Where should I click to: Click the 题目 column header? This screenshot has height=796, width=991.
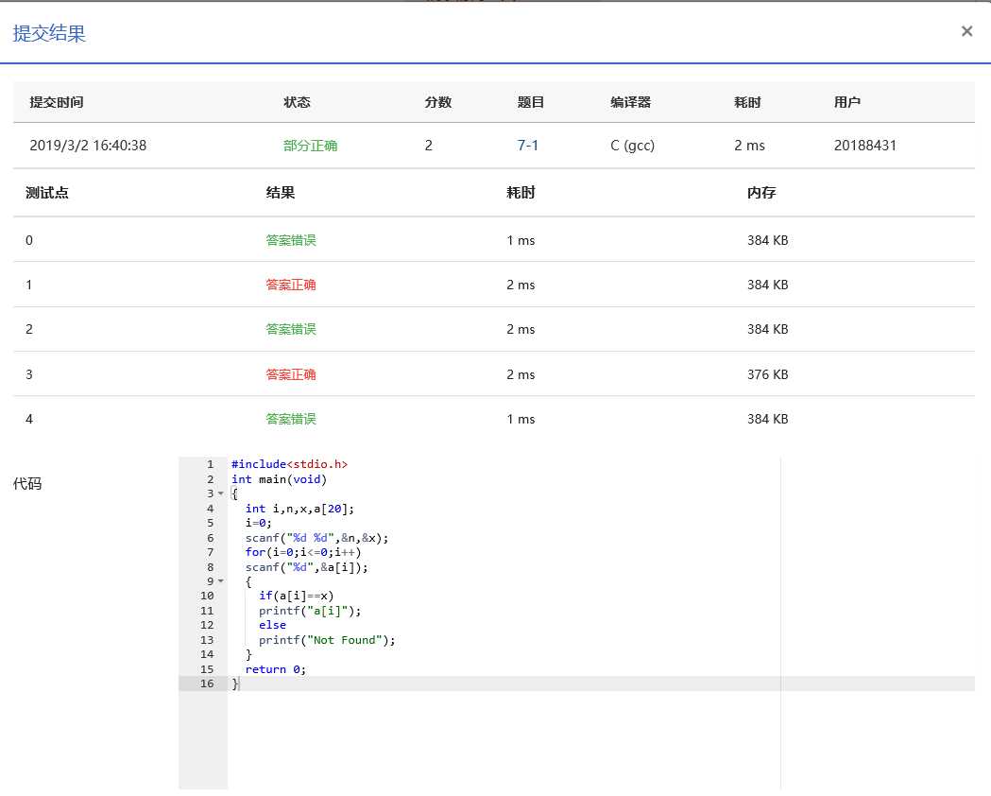coord(530,102)
